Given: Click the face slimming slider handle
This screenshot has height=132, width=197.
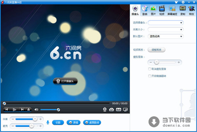Looking at the screenshot, I should pos(157,62).
